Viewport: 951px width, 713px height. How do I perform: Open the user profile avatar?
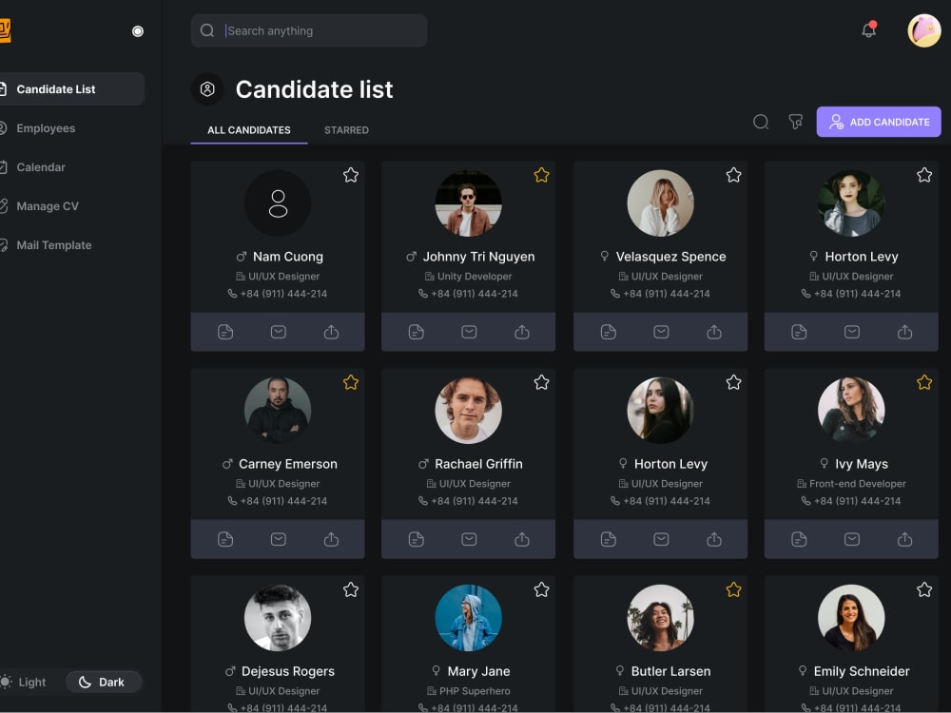click(923, 30)
